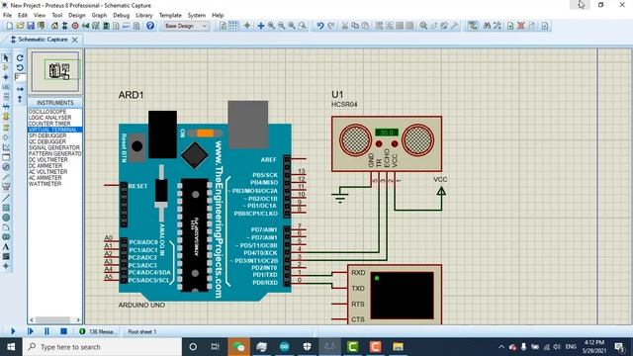Open the File menu

coord(7,16)
